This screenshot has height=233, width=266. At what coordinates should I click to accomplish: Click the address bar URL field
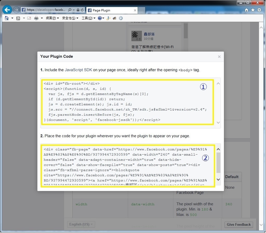(46, 10)
